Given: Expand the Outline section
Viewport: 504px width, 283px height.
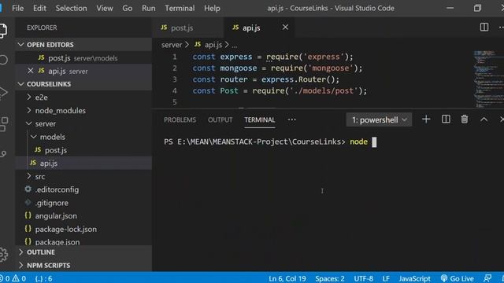Looking at the screenshot, I should click(x=41, y=252).
